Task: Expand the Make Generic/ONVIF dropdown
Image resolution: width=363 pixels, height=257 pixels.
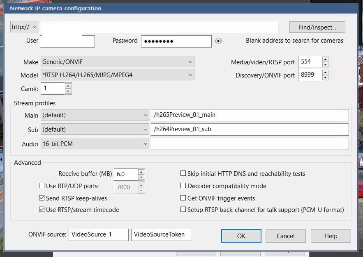Action: tap(117, 62)
